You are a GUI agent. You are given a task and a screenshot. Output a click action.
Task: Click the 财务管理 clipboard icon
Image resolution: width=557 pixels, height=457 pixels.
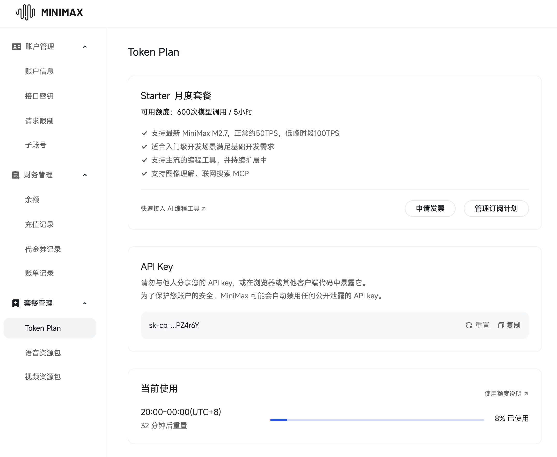point(16,175)
